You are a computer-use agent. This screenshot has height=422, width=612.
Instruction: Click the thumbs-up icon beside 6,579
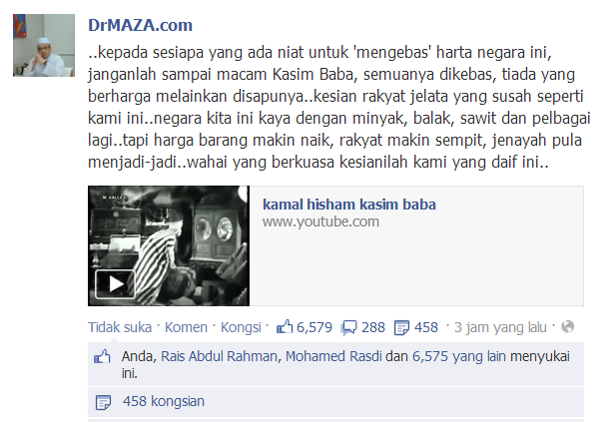click(x=285, y=327)
